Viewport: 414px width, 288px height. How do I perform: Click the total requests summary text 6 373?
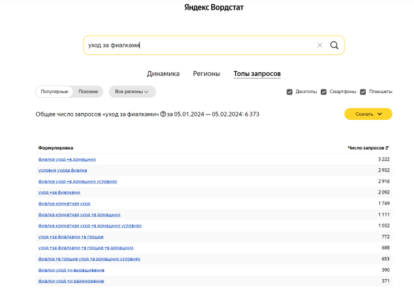coord(252,114)
